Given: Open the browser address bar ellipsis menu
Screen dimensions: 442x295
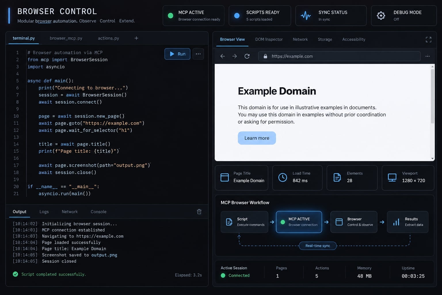Looking at the screenshot, I should tap(428, 56).
